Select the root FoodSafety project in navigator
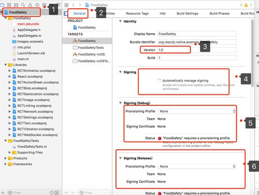This screenshot has width=259, height=195. tap(18, 12)
